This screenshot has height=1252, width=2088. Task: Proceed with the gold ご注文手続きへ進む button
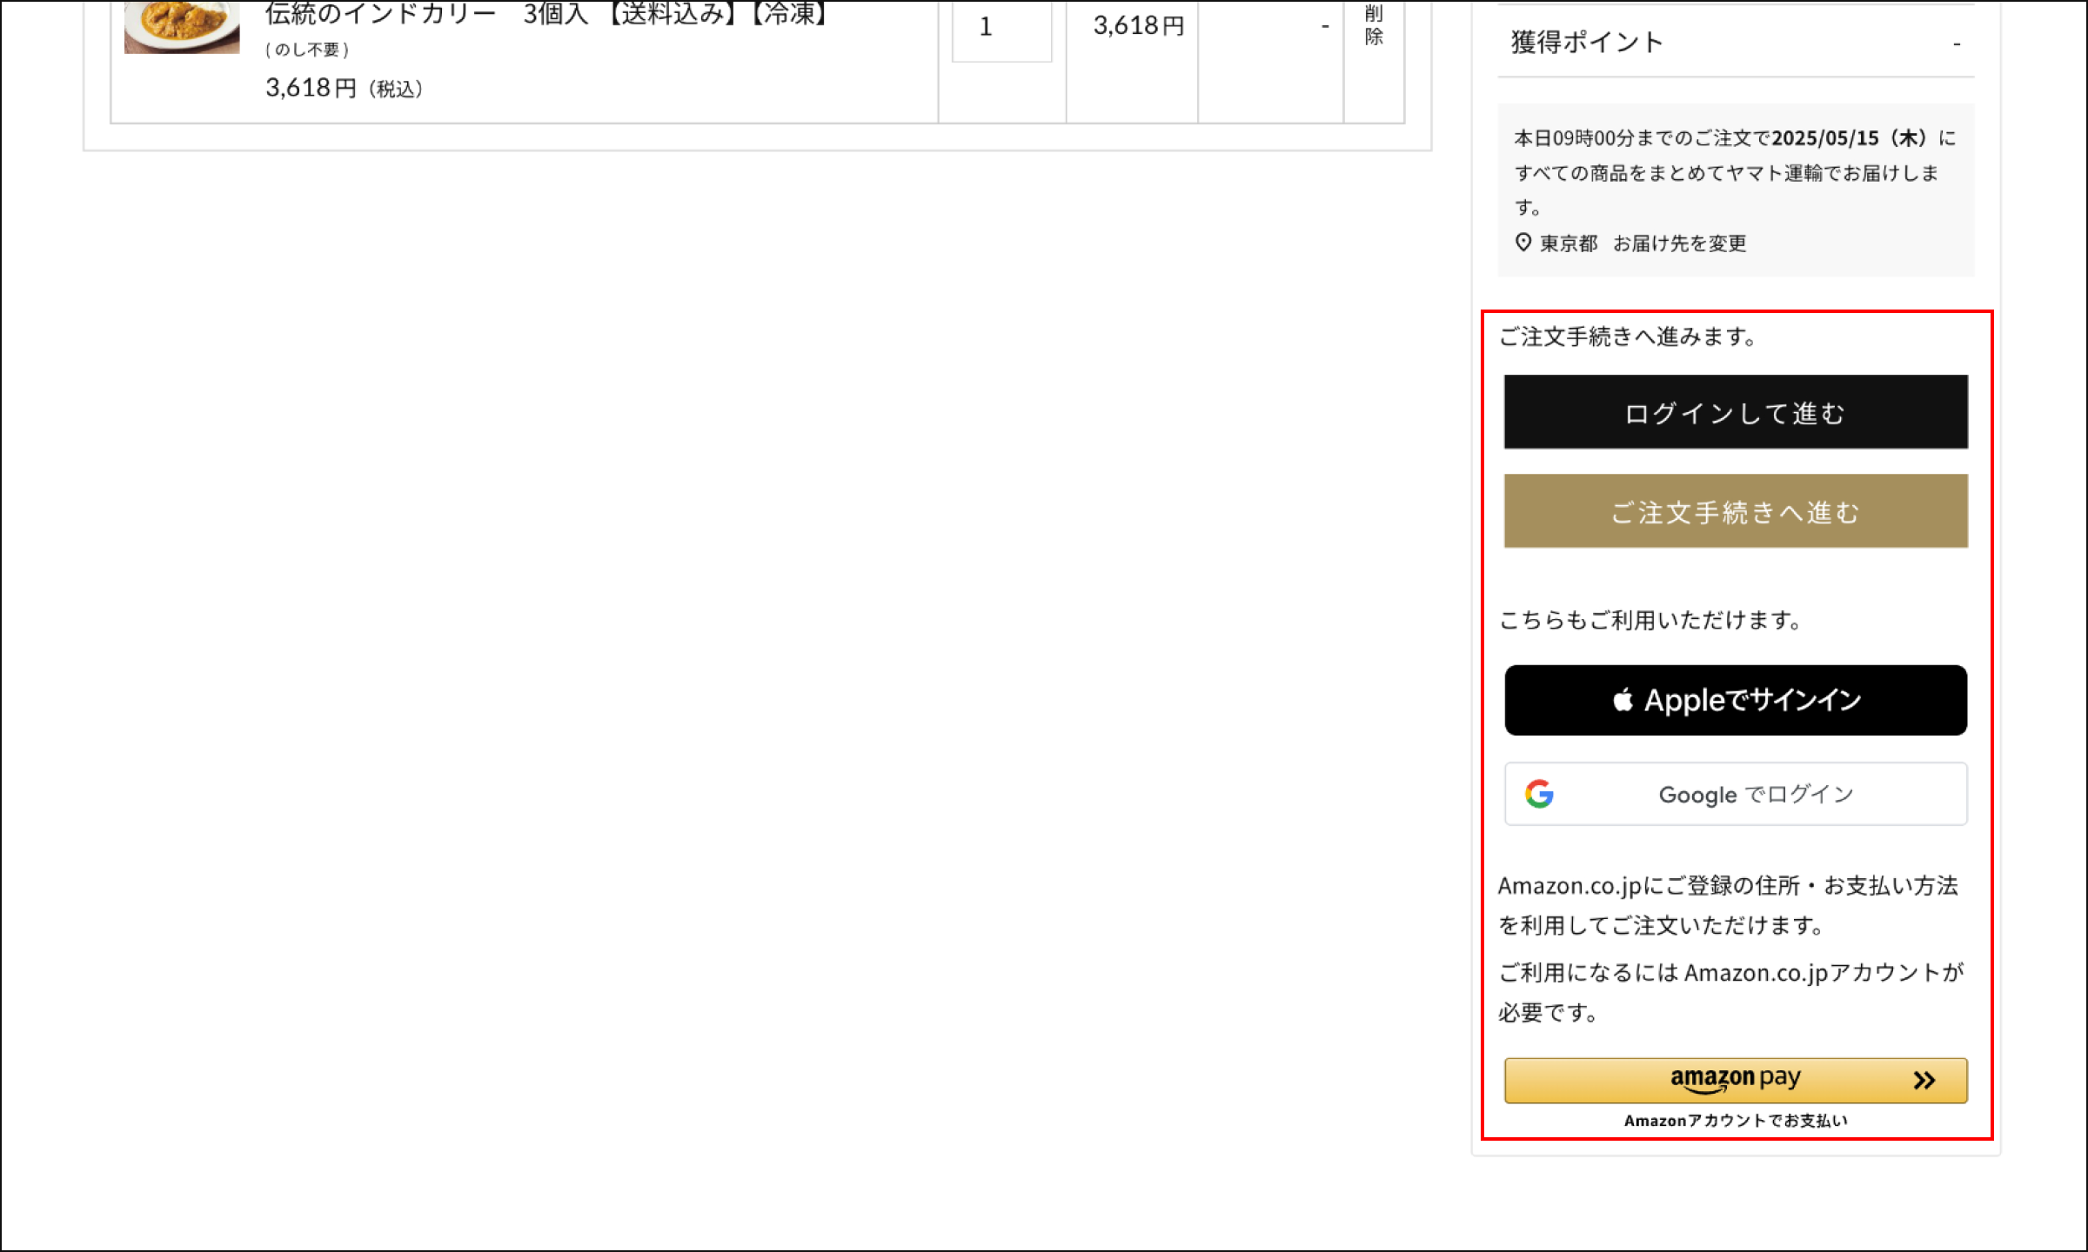[1735, 511]
